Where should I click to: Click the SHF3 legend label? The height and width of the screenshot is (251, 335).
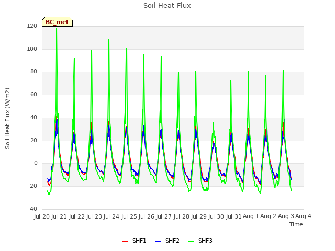click(x=205, y=241)
